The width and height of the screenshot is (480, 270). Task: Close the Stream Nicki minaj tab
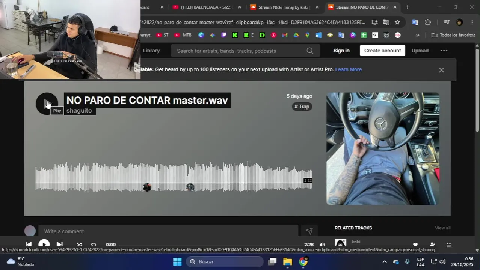(x=317, y=7)
